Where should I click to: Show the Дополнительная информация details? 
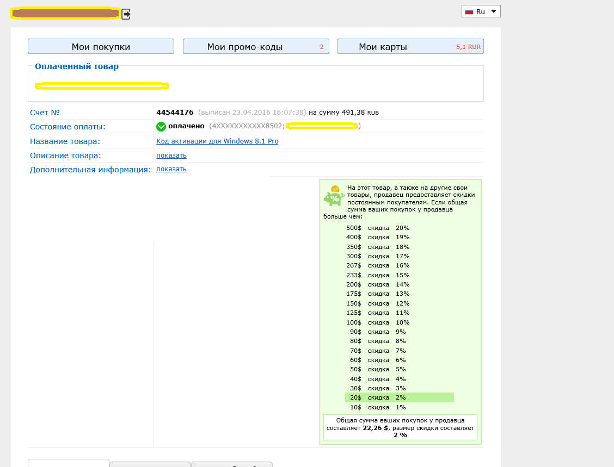point(171,169)
